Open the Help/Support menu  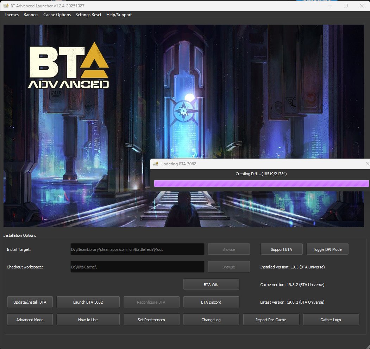click(119, 15)
